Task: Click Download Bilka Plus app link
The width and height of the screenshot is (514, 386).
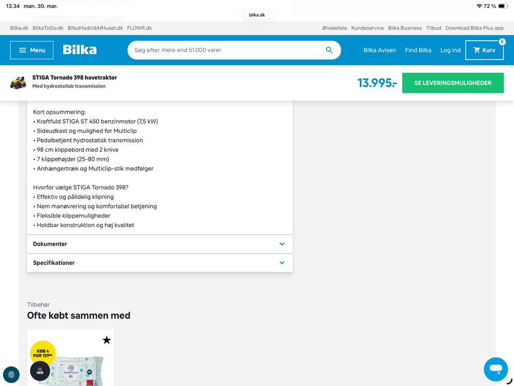Action: pyautogui.click(x=474, y=28)
